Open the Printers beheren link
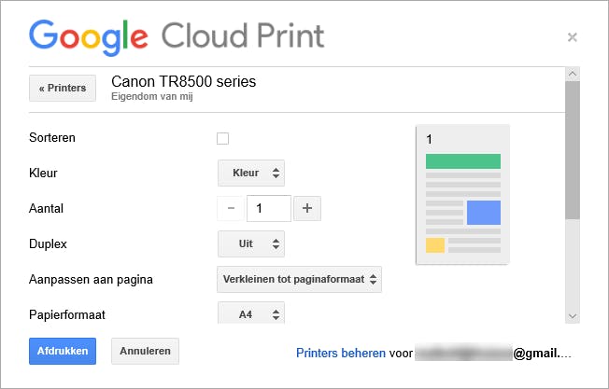This screenshot has height=389, width=609. [341, 354]
